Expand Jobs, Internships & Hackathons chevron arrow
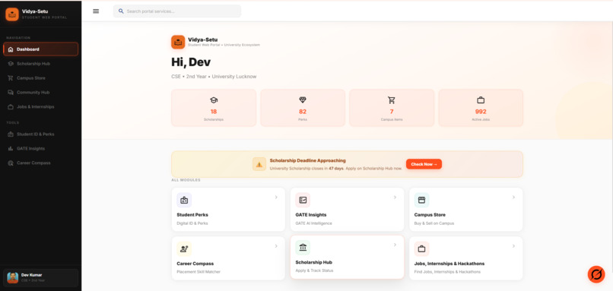Screen dimensions: 613x291 (x=513, y=246)
